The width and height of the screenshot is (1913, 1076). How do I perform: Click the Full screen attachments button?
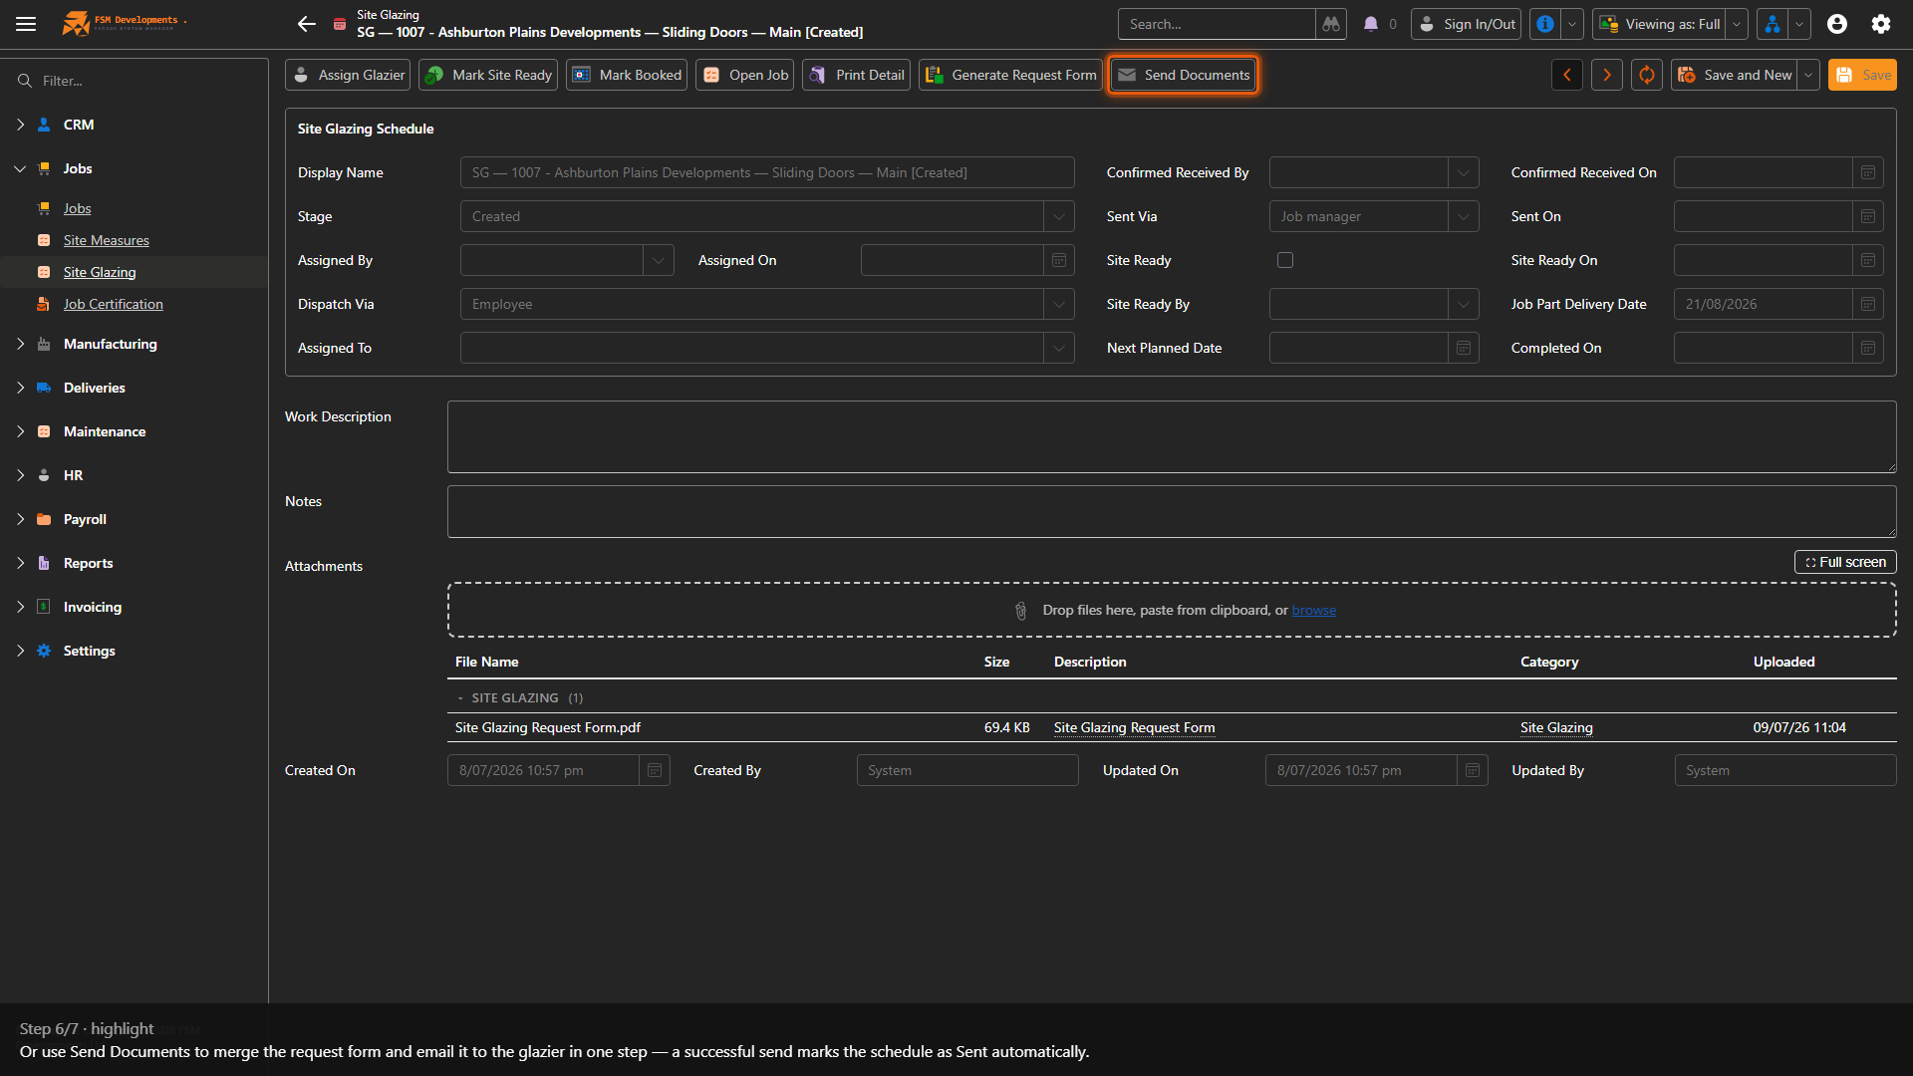(1845, 562)
